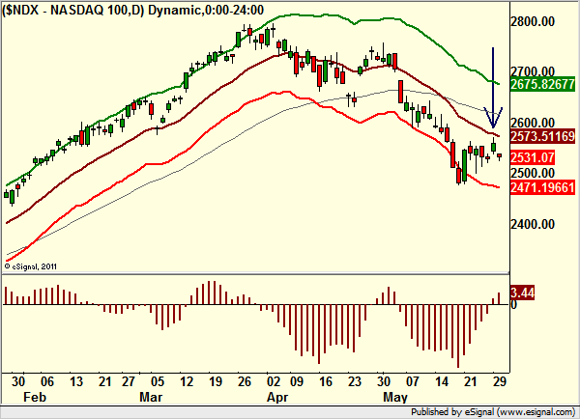Click the date label 12 on time axis

click(187, 381)
